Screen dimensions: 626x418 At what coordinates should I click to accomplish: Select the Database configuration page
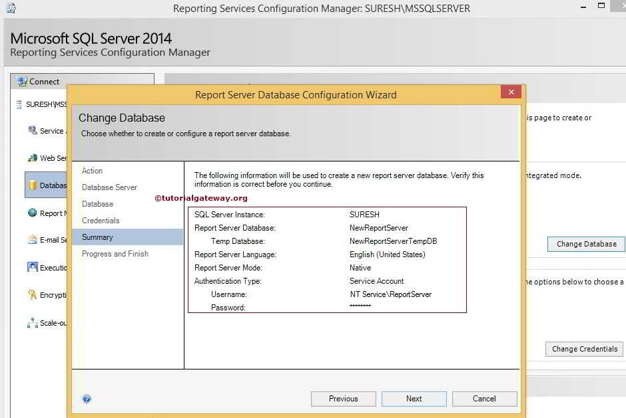tap(49, 185)
